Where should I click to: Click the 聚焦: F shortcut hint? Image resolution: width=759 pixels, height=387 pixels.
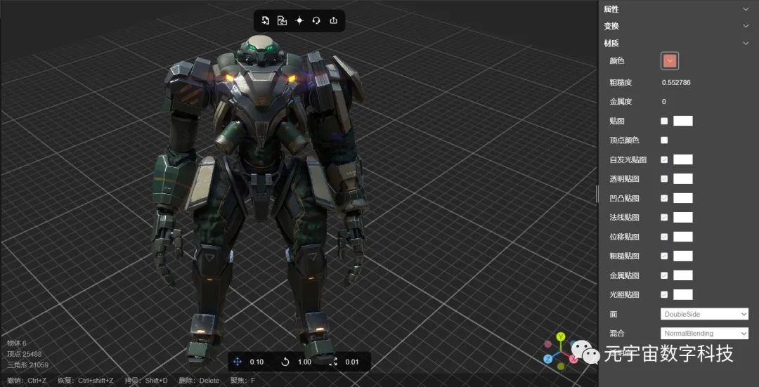tap(242, 381)
